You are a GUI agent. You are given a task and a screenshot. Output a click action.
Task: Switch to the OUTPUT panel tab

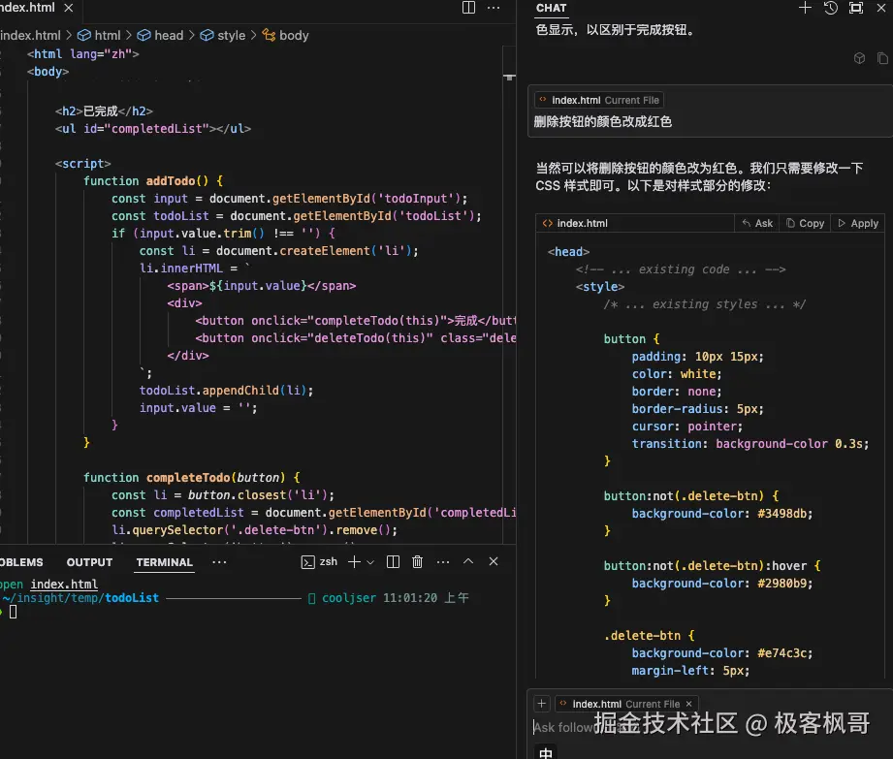[x=89, y=562]
